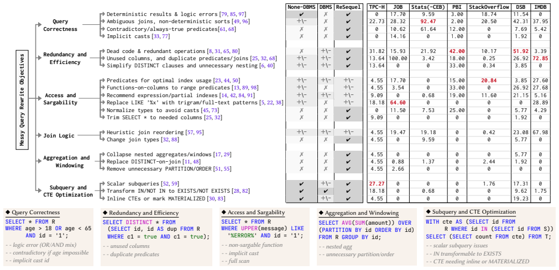Screen dimensions: 559x270
Task: Click the DSB column header
Action: 521,7
